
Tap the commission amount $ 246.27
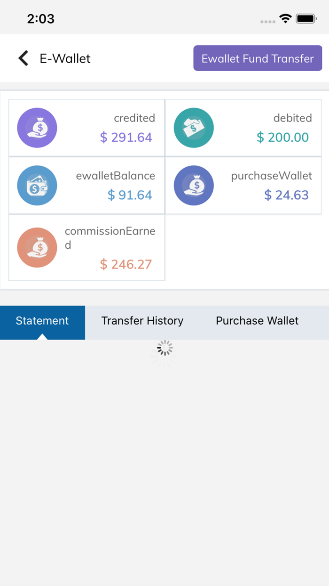(x=126, y=264)
